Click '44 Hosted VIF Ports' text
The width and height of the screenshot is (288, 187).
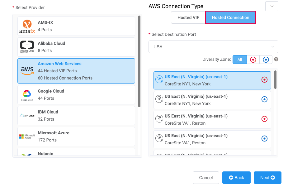(x=57, y=71)
